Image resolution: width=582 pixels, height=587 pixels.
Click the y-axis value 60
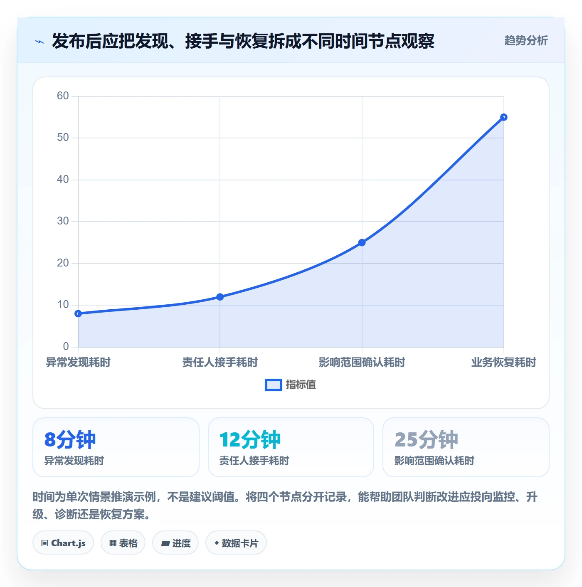point(63,96)
